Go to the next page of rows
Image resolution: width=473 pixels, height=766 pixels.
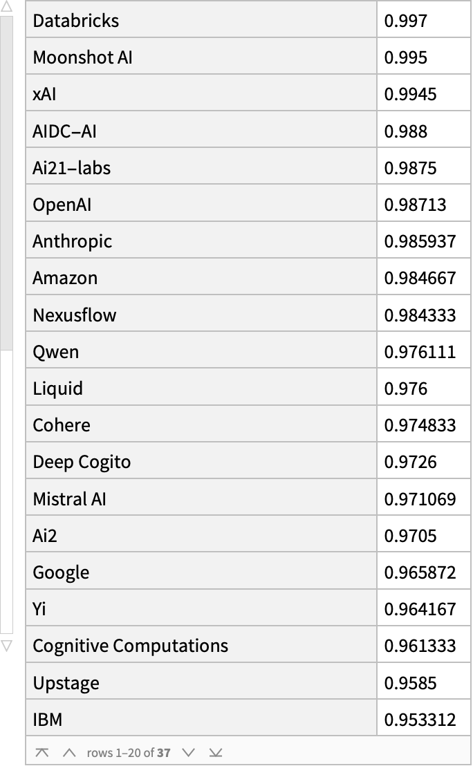tap(189, 752)
